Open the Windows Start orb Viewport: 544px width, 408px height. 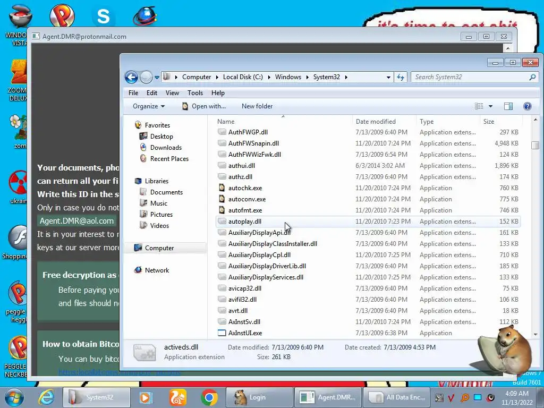[x=14, y=397]
